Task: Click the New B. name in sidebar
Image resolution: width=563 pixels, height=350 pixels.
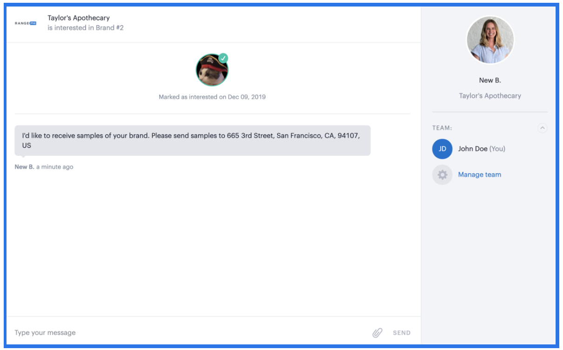Action: (x=490, y=81)
